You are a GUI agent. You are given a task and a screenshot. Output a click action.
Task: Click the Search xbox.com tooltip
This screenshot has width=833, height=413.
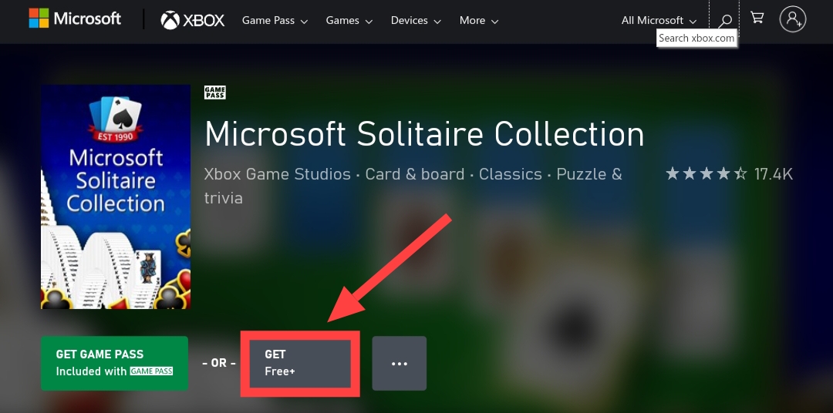point(696,39)
